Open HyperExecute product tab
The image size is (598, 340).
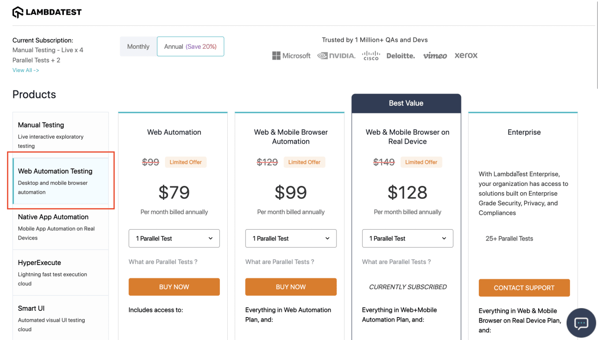(x=60, y=273)
